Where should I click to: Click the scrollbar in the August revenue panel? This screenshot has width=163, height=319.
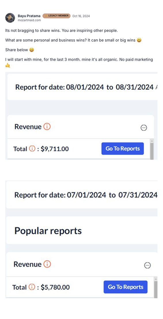pyautogui.click(x=152, y=151)
